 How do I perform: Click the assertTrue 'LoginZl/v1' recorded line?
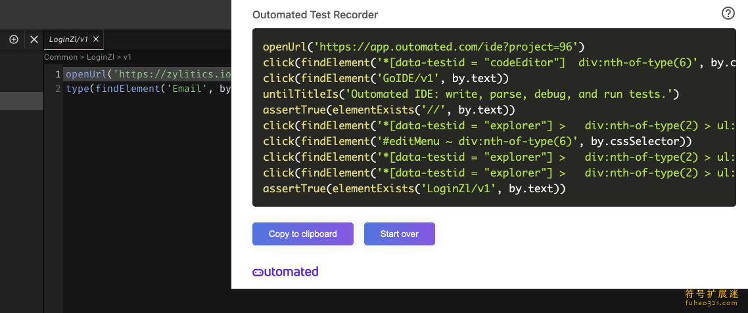(413, 188)
